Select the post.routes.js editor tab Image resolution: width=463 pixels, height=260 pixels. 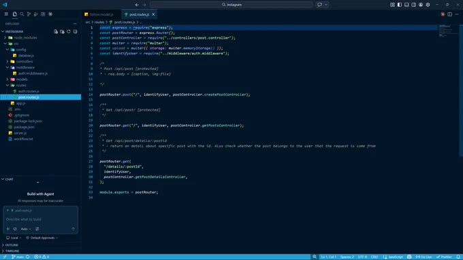coord(139,14)
